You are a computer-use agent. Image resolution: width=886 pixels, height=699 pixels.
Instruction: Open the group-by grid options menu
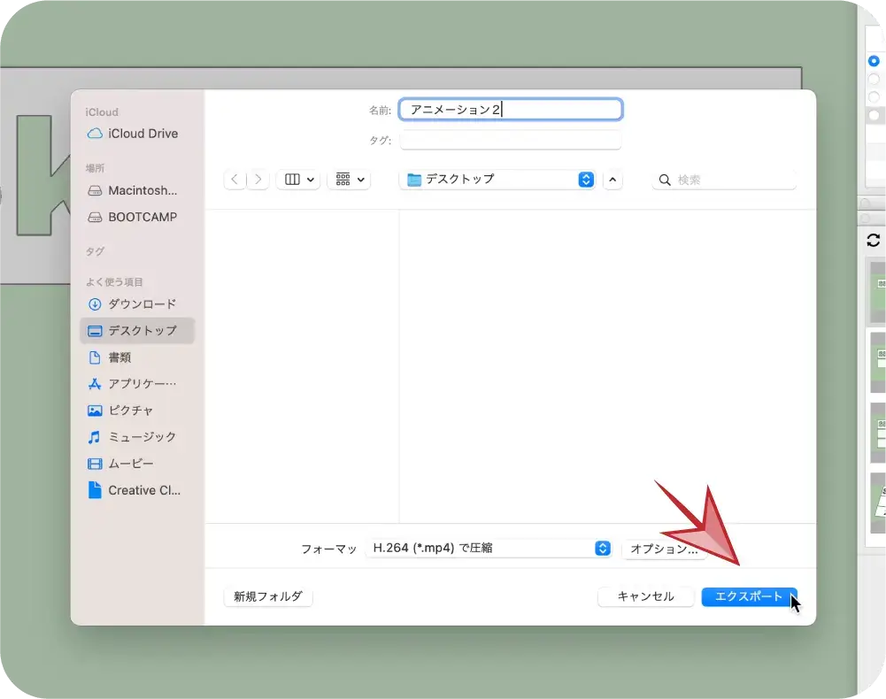click(349, 180)
